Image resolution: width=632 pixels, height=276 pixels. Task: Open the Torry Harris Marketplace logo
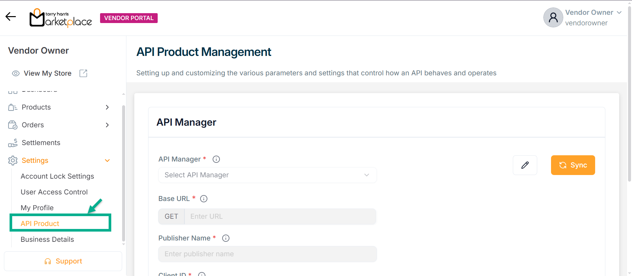click(61, 18)
